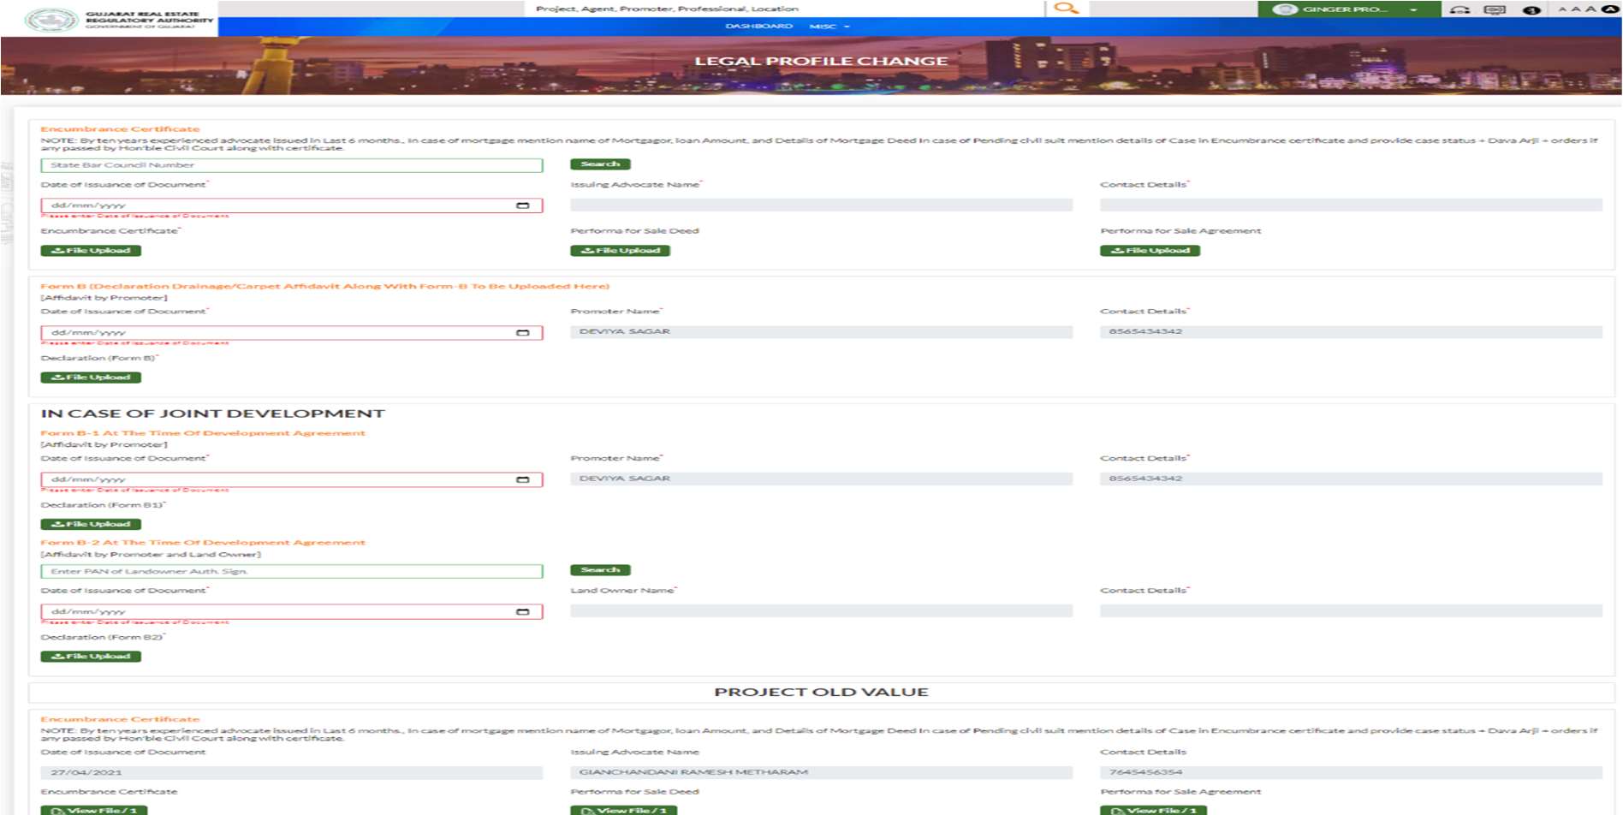The image size is (1623, 815).
Task: Expand the MISC menu dropdown
Action: (829, 27)
